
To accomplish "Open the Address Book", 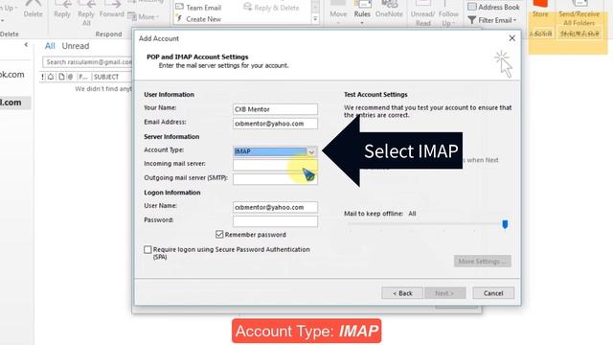I will point(493,7).
